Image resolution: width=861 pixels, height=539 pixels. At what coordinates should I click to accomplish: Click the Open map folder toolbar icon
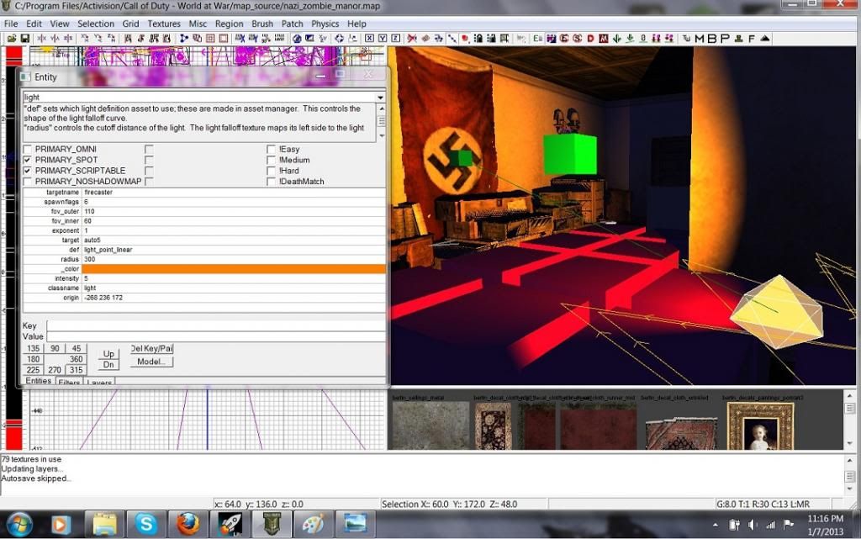coord(12,39)
